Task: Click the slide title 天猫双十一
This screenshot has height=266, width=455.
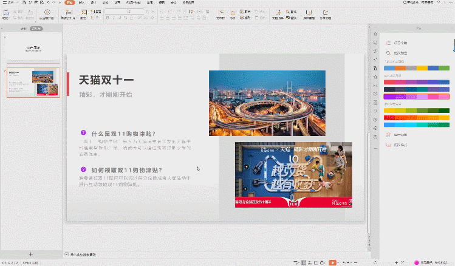Action: point(106,80)
